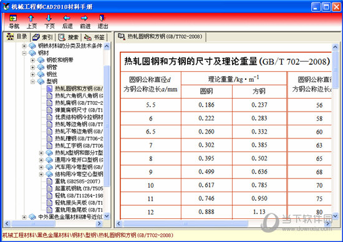Go to previous page with 上页

(x=31, y=22)
